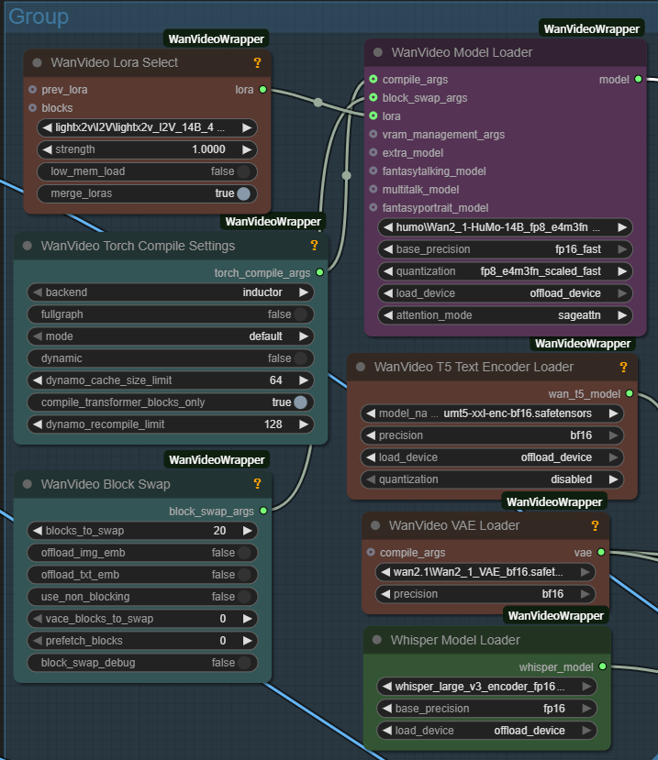Toggle offload_txt_emb in Block Swap
This screenshot has height=760, width=658.
tap(142, 575)
